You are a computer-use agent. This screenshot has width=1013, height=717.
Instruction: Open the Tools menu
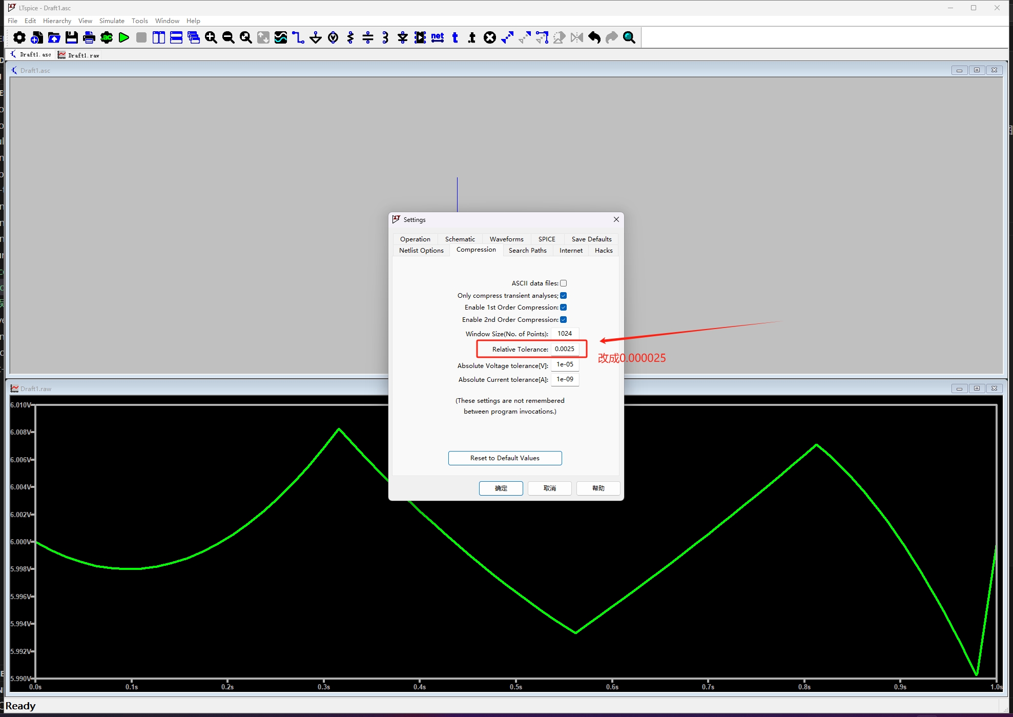[139, 21]
